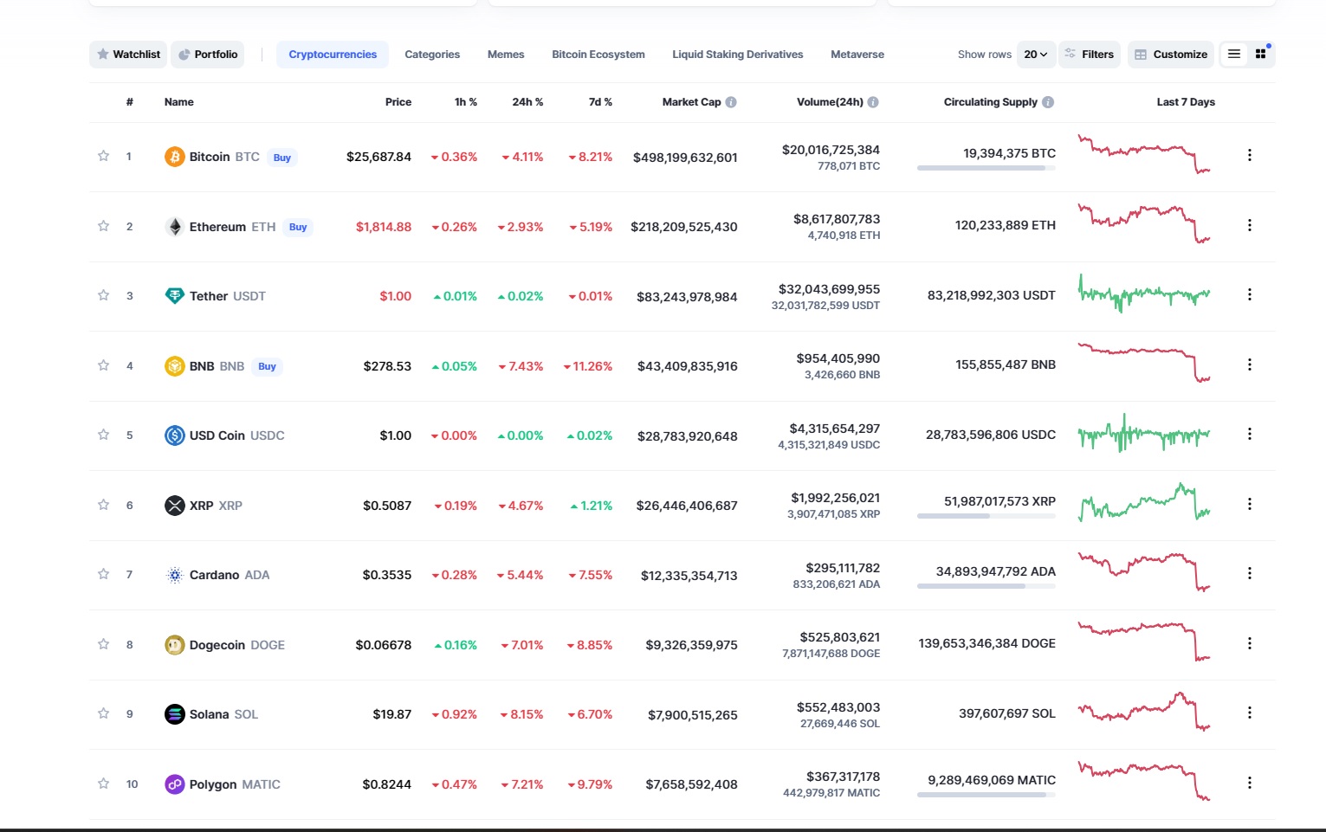Click the Buy button next to Ethereum
This screenshot has width=1326, height=832.
298,226
